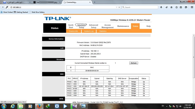This screenshot has height=109, width=195.
Task: Click inside the Firefox Search field
Action: pos(140,7)
